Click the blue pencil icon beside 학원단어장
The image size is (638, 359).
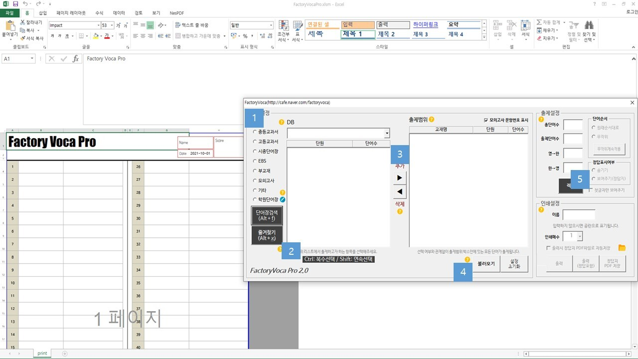(x=283, y=199)
